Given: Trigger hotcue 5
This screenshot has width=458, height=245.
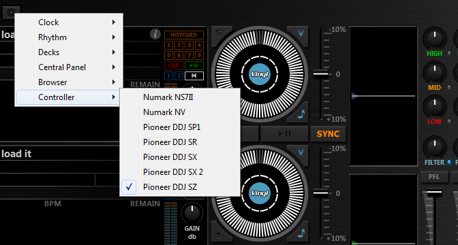Looking at the screenshot, I should [x=168, y=55].
